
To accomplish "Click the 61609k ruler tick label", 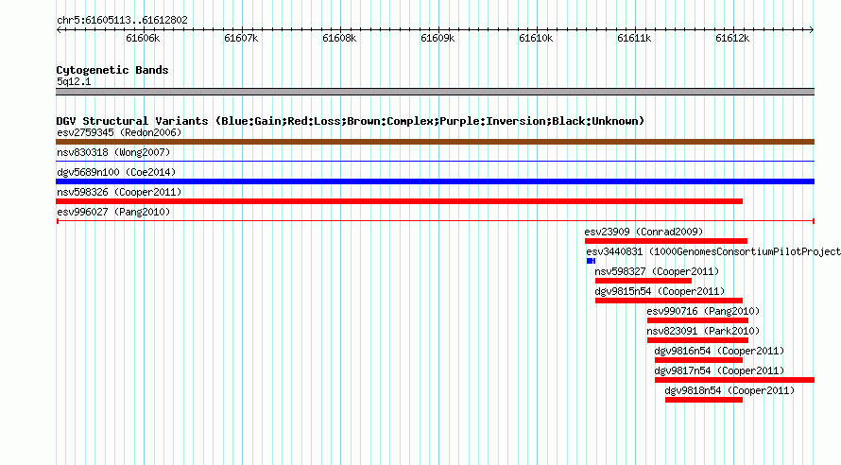I will [x=438, y=38].
